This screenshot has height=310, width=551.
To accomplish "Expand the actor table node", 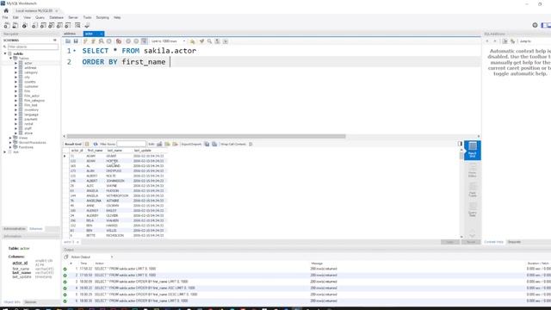I will tap(15, 63).
